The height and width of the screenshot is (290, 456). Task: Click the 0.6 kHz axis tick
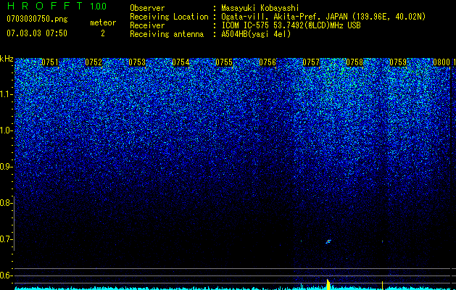click(x=7, y=275)
